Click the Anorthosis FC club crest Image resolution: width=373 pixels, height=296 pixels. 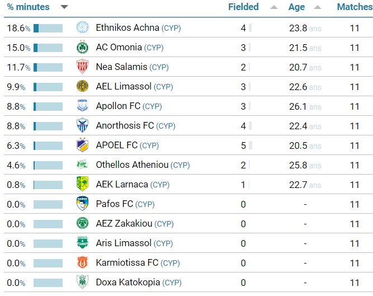click(82, 125)
